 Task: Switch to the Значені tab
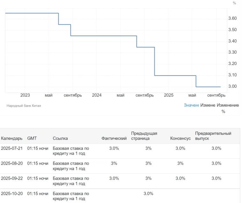coord(191,105)
